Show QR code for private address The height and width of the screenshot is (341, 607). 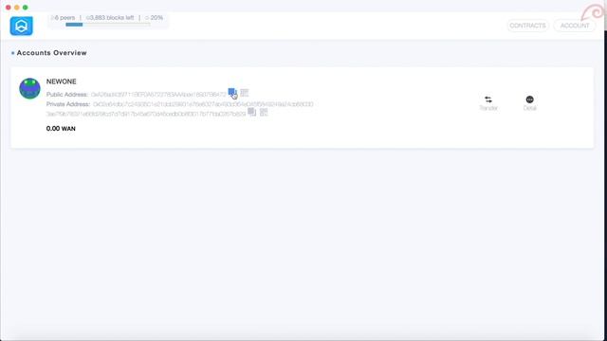(264, 112)
